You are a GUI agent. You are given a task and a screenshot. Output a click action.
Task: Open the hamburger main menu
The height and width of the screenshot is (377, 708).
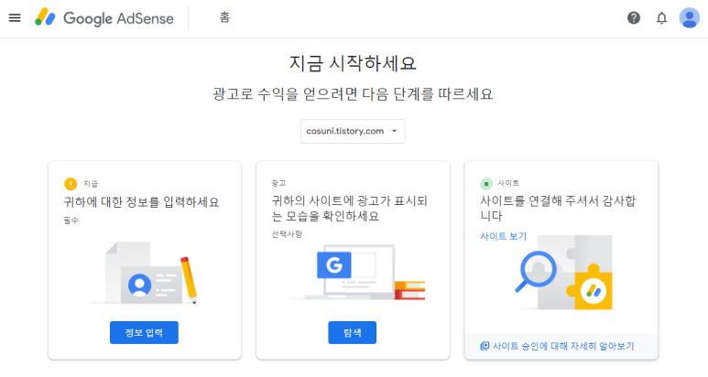[x=15, y=18]
